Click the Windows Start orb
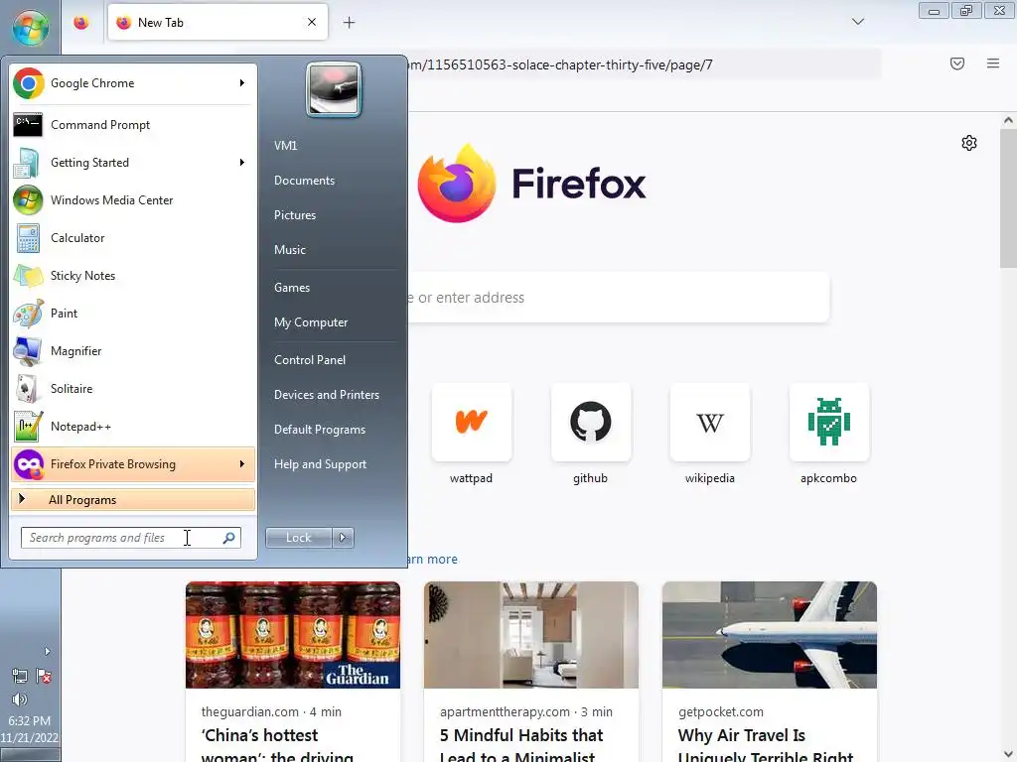 click(30, 27)
